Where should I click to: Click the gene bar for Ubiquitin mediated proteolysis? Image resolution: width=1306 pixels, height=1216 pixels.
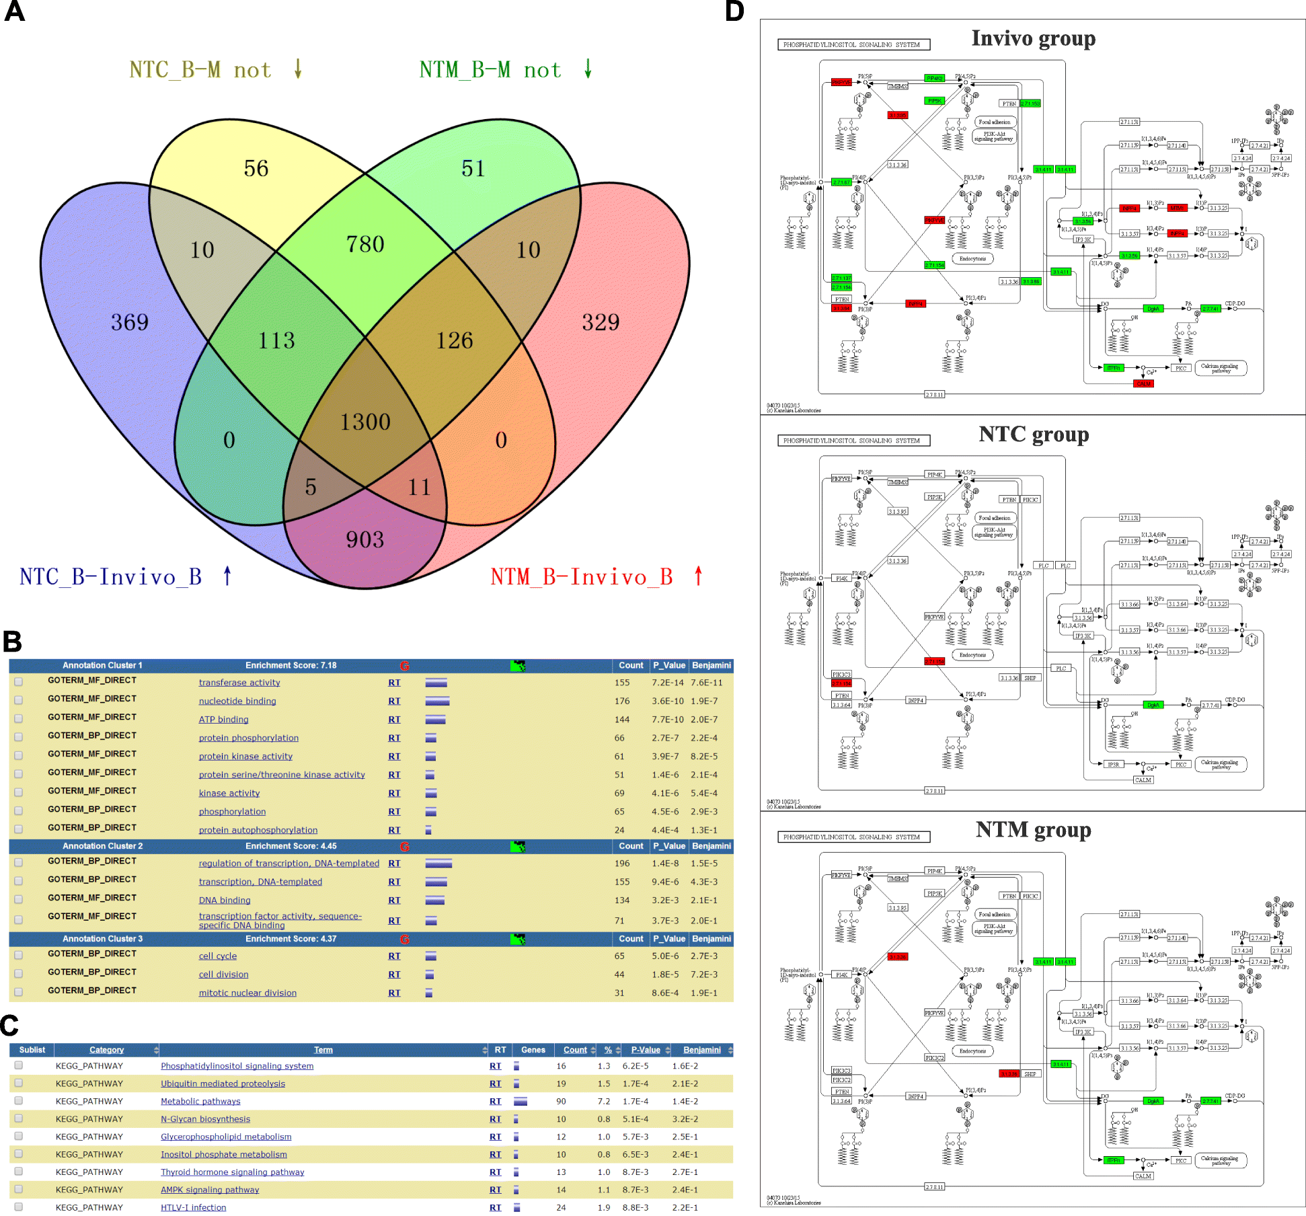(x=516, y=1084)
